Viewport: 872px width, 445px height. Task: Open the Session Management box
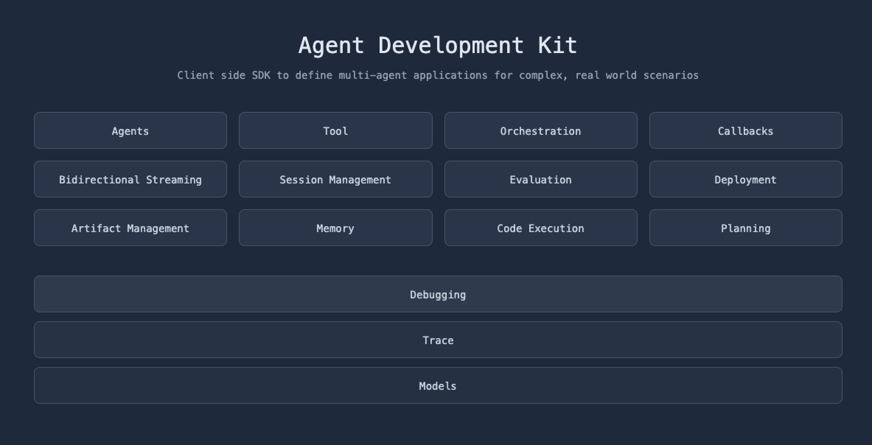pos(335,179)
